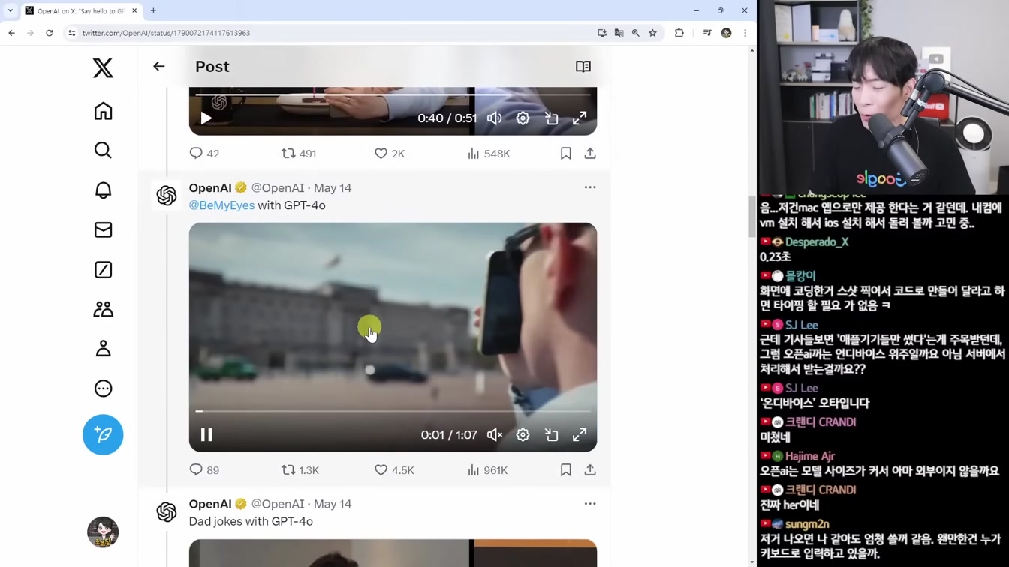Reply to the post with 89 comments
The height and width of the screenshot is (567, 1009).
click(204, 470)
